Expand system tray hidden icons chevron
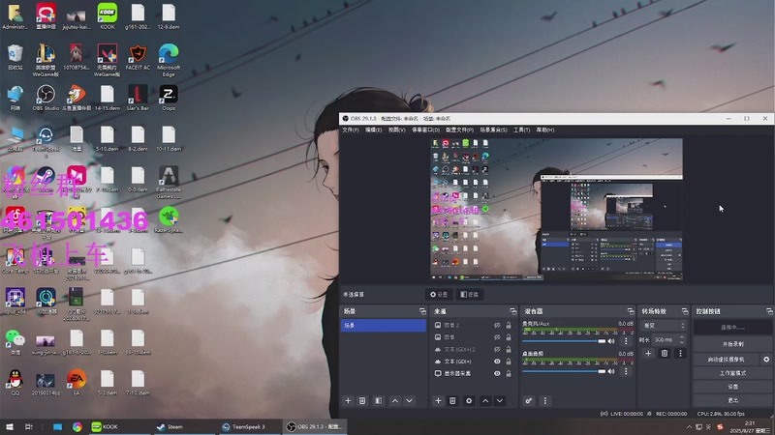 pos(689,426)
